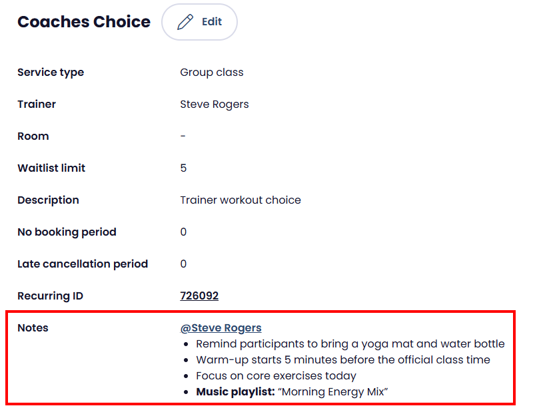Click the Service type label
The width and height of the screenshot is (539, 416).
51,73
